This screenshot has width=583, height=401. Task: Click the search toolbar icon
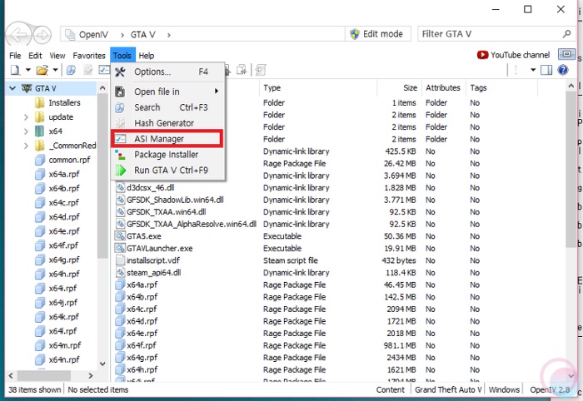click(x=71, y=70)
